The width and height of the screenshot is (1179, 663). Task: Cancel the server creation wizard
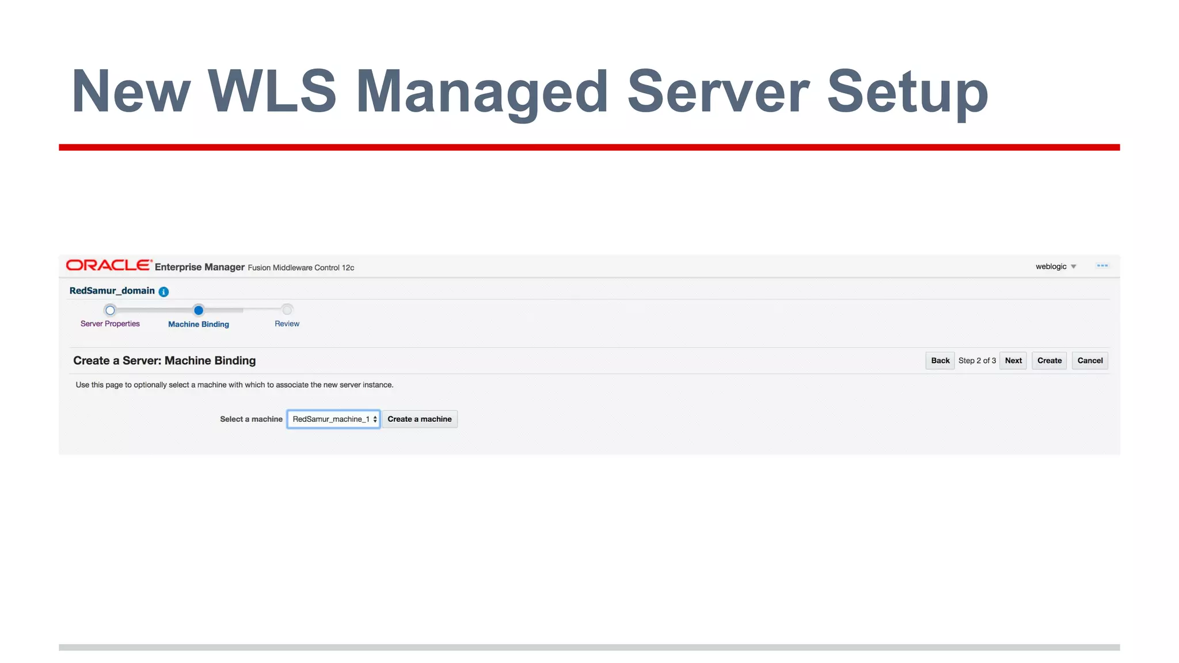click(1090, 361)
